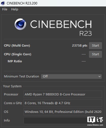Image resolution: width=106 pixels, height=128 pixels.
Task: Click the CINEBENCH R23 title text
Action: point(61,28)
